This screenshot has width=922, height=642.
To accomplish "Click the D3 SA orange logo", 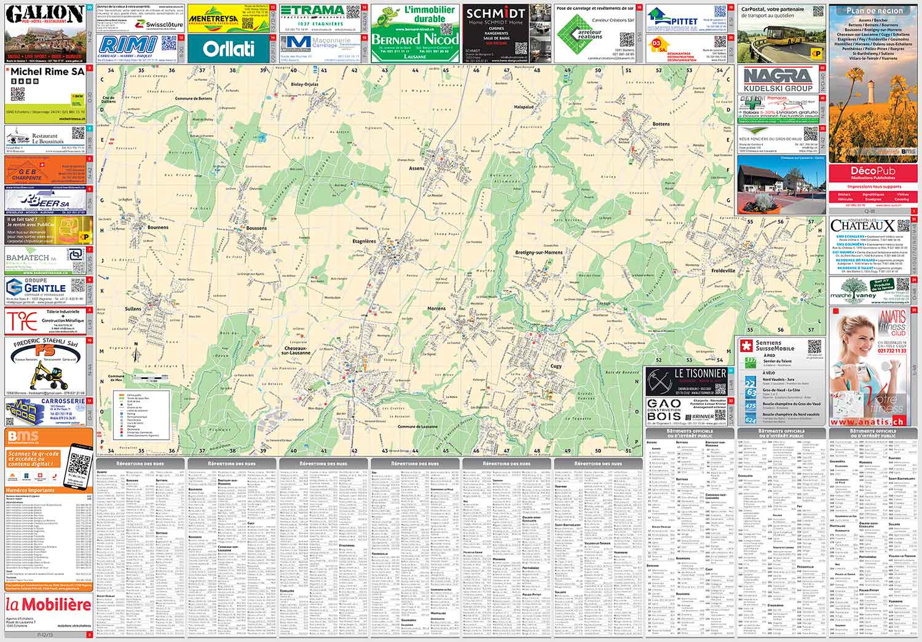I will [658, 43].
